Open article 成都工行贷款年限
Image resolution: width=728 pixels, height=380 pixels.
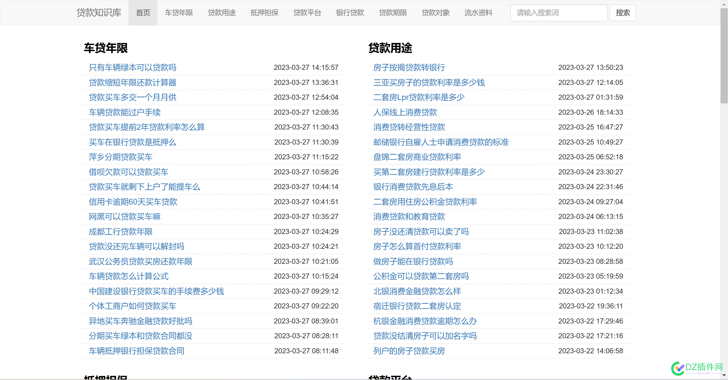pos(121,232)
